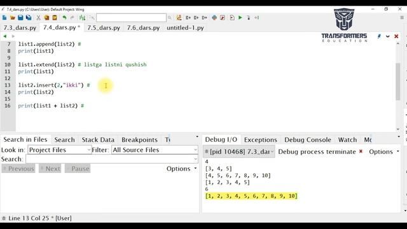Switch to the 7.3_dars.py tab
This screenshot has width=407, height=229.
tap(20, 28)
